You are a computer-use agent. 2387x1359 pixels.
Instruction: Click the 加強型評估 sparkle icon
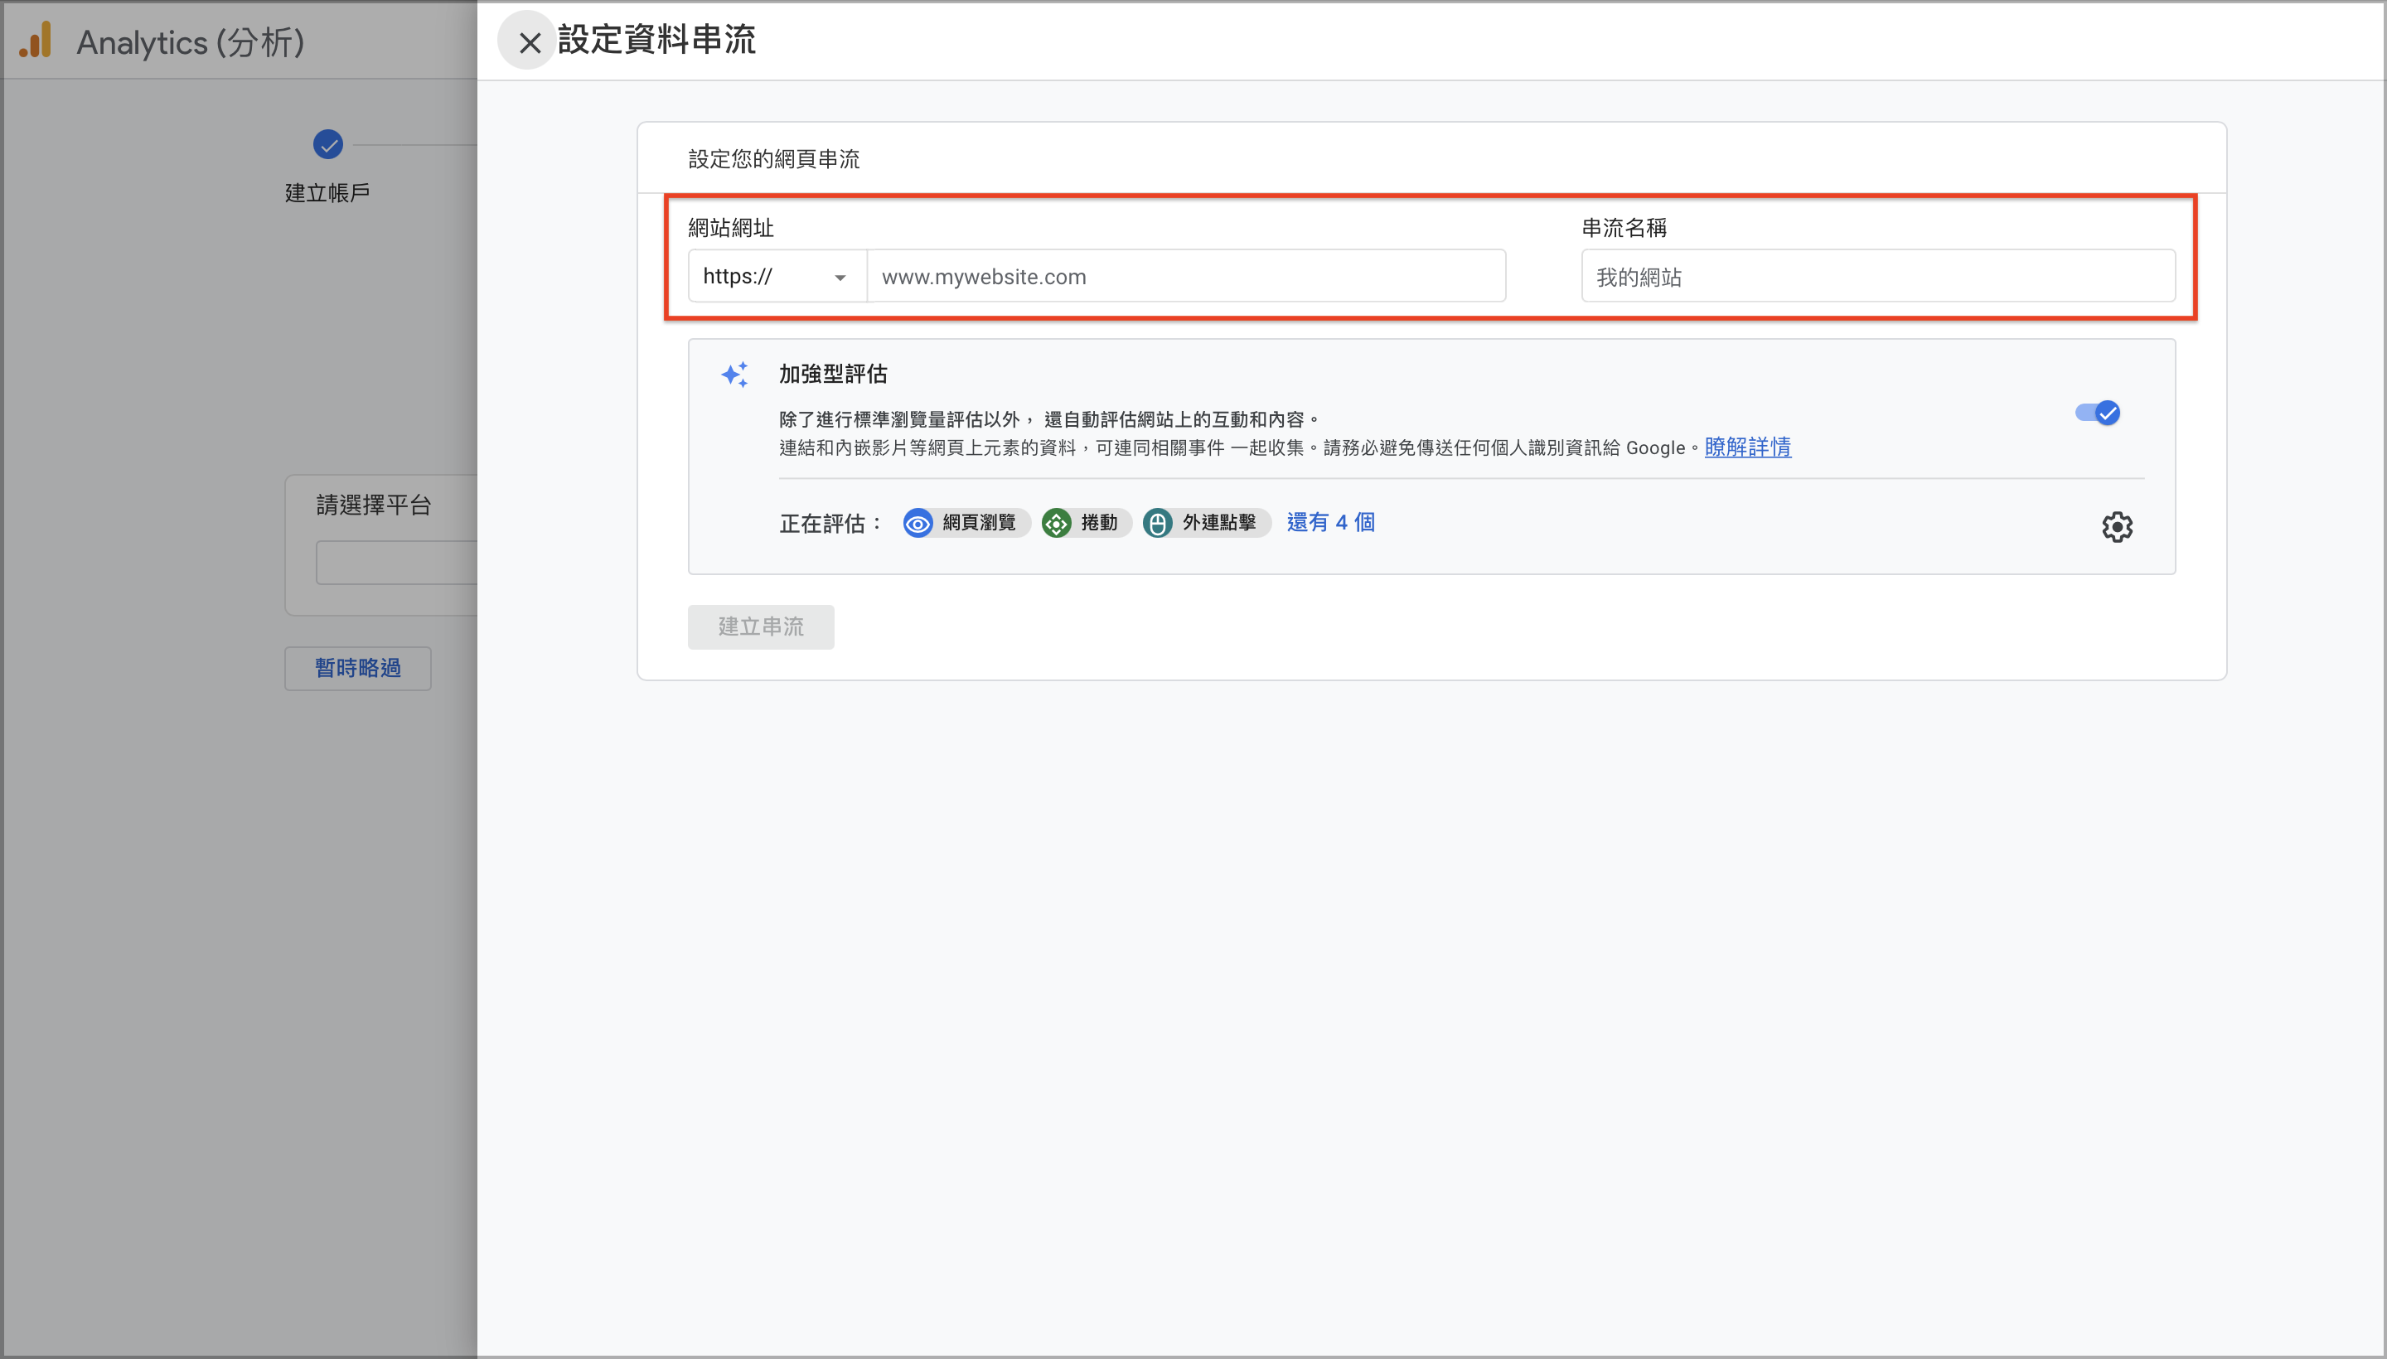736,375
